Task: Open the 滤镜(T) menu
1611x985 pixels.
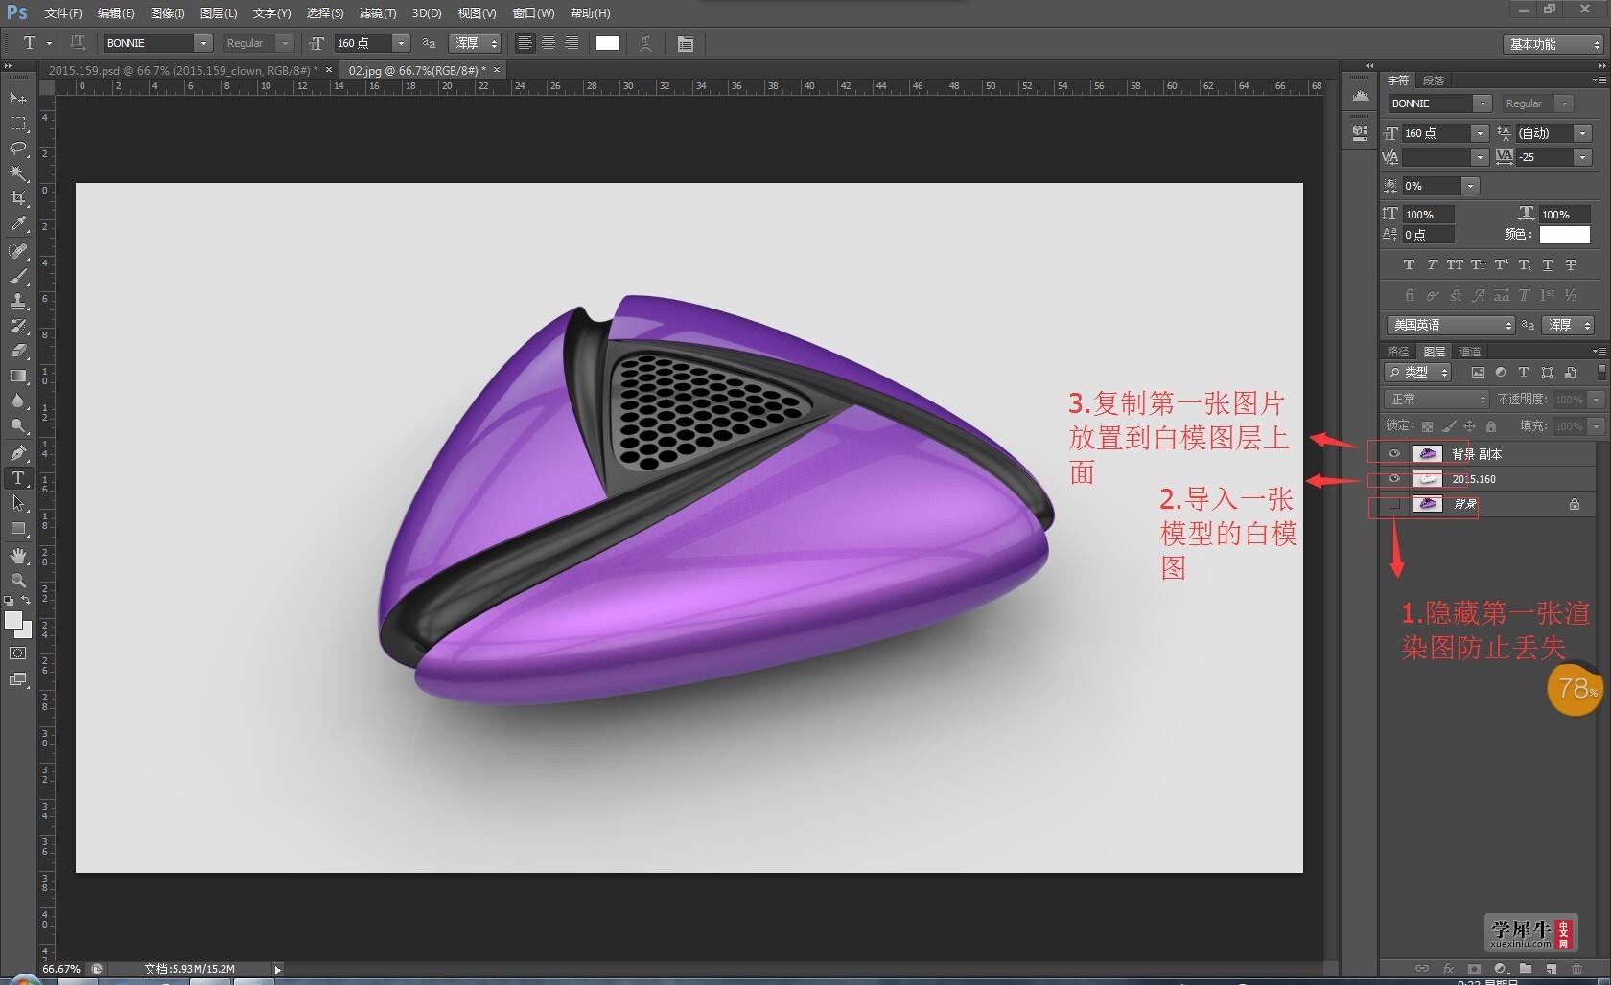Action: point(377,13)
